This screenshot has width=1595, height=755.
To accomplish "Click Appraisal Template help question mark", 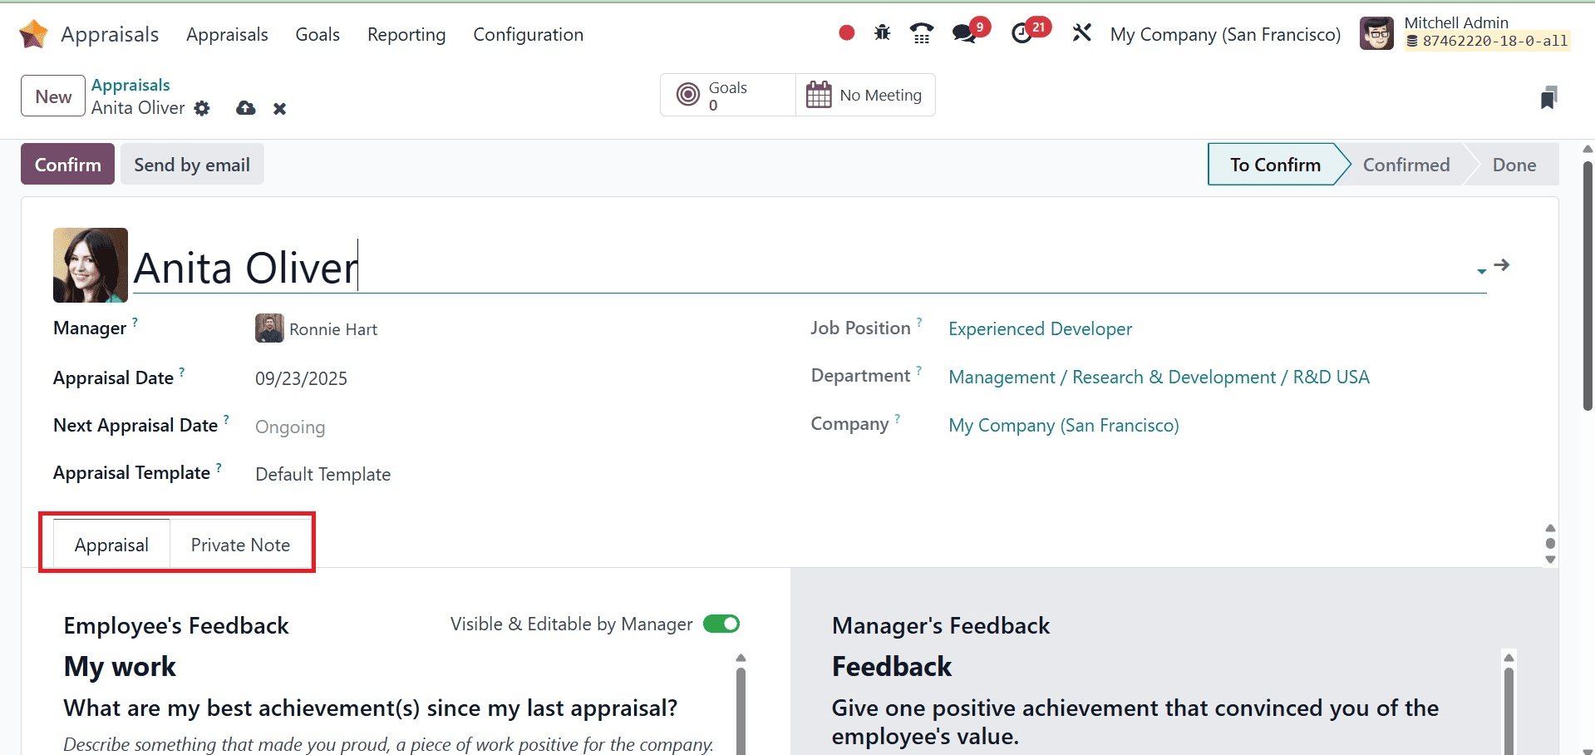I will click(x=219, y=466).
